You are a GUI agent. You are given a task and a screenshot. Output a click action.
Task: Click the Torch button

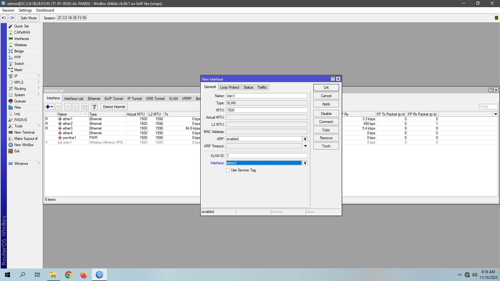[x=326, y=146]
